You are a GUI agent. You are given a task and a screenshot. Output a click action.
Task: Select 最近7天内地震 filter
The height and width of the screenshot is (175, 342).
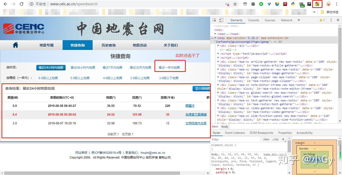tap(113, 68)
